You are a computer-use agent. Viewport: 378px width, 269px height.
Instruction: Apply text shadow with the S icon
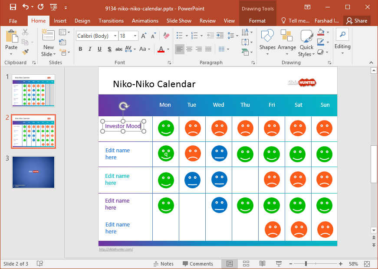[x=109, y=49]
